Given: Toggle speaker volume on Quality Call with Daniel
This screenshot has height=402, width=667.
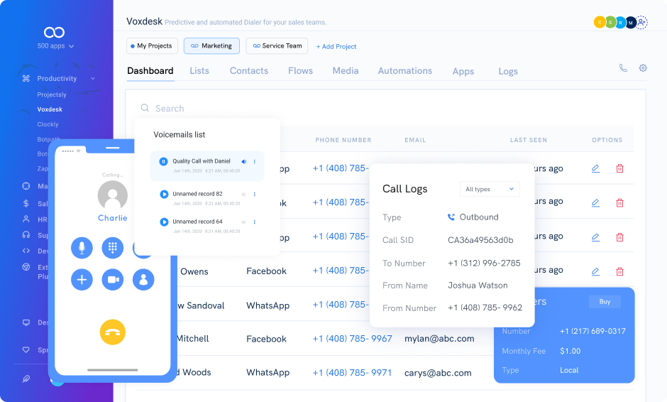Looking at the screenshot, I should coord(244,162).
